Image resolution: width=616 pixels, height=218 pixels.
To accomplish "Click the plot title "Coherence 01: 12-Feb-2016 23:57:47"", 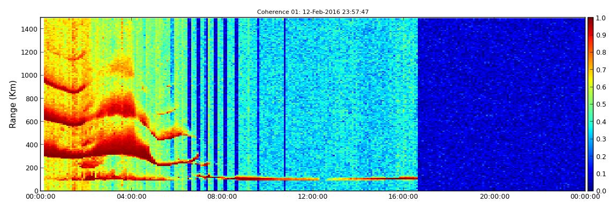I will coord(313,12).
